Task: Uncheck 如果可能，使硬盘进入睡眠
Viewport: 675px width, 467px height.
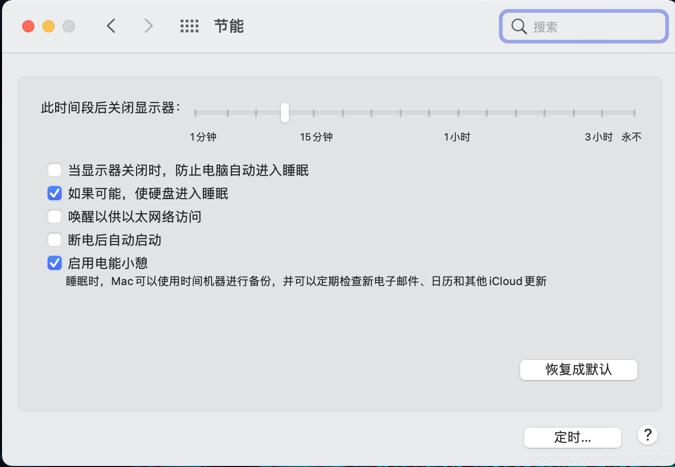Action: coord(55,193)
